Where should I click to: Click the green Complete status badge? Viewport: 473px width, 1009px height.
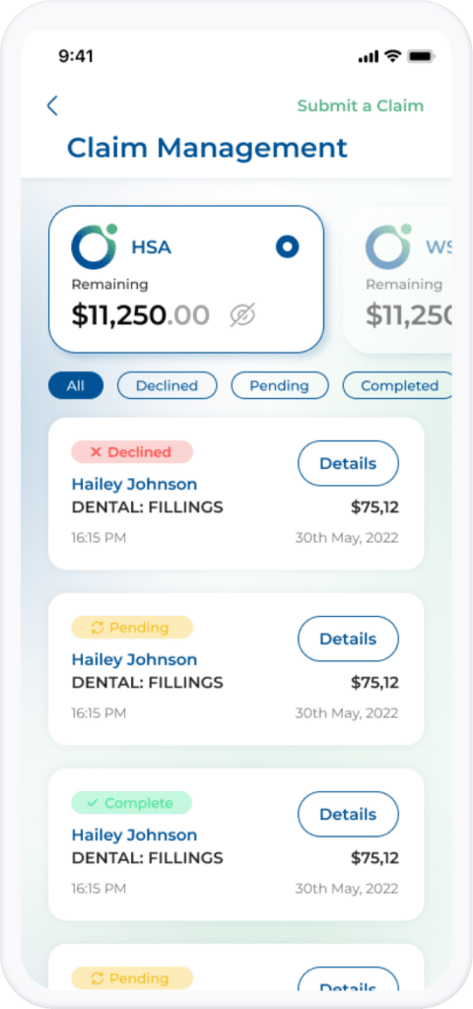[x=132, y=803]
